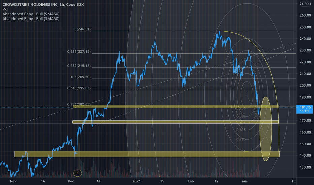Click the 0.618 Fib circle label
The width and height of the screenshot is (314, 185).
(x=241, y=129)
